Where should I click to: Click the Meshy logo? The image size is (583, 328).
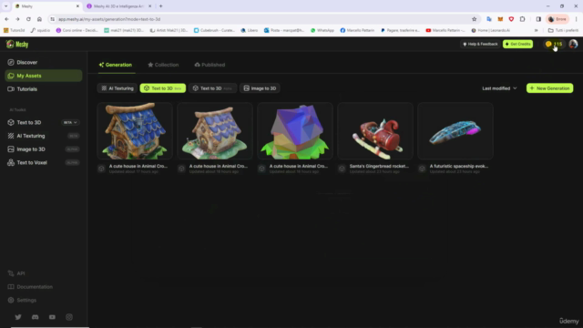click(17, 45)
